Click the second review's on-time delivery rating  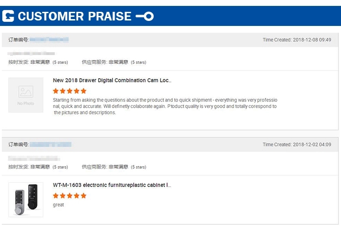coord(38,167)
